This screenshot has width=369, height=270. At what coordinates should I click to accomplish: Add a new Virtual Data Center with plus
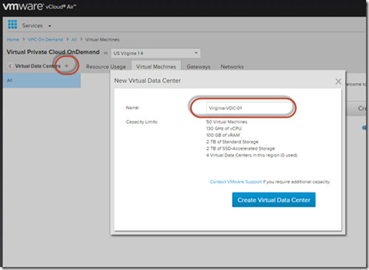67,66
